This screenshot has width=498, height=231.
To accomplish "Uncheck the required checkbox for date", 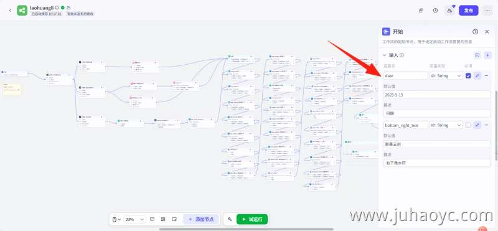I will point(468,75).
